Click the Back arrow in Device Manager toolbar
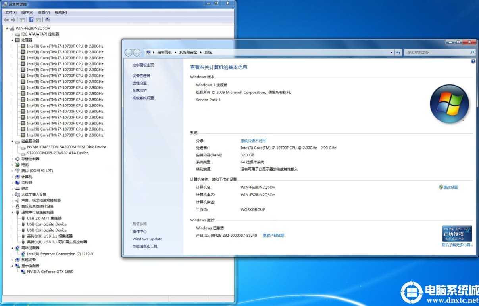The width and height of the screenshot is (479, 306). click(6, 19)
